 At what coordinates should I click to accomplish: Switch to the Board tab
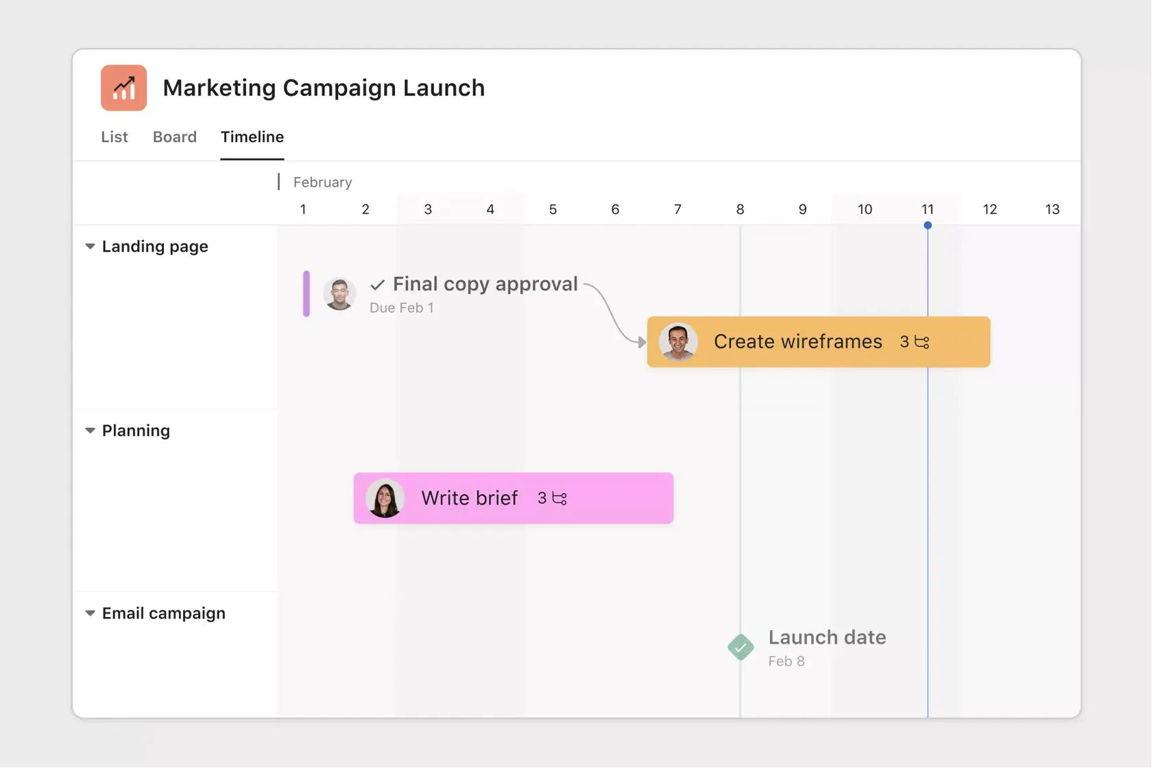[x=174, y=136]
